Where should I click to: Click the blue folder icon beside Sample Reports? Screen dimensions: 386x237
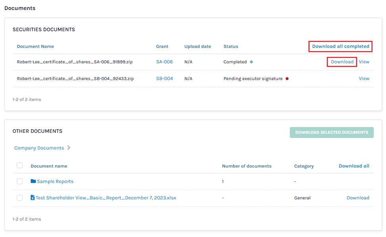coord(33,182)
